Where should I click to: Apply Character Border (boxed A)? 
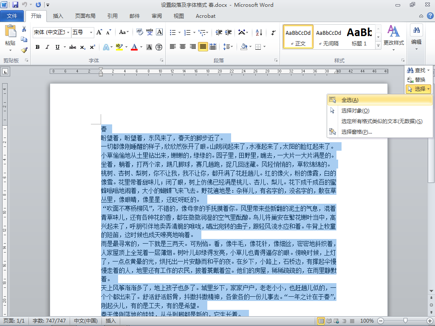[159, 32]
